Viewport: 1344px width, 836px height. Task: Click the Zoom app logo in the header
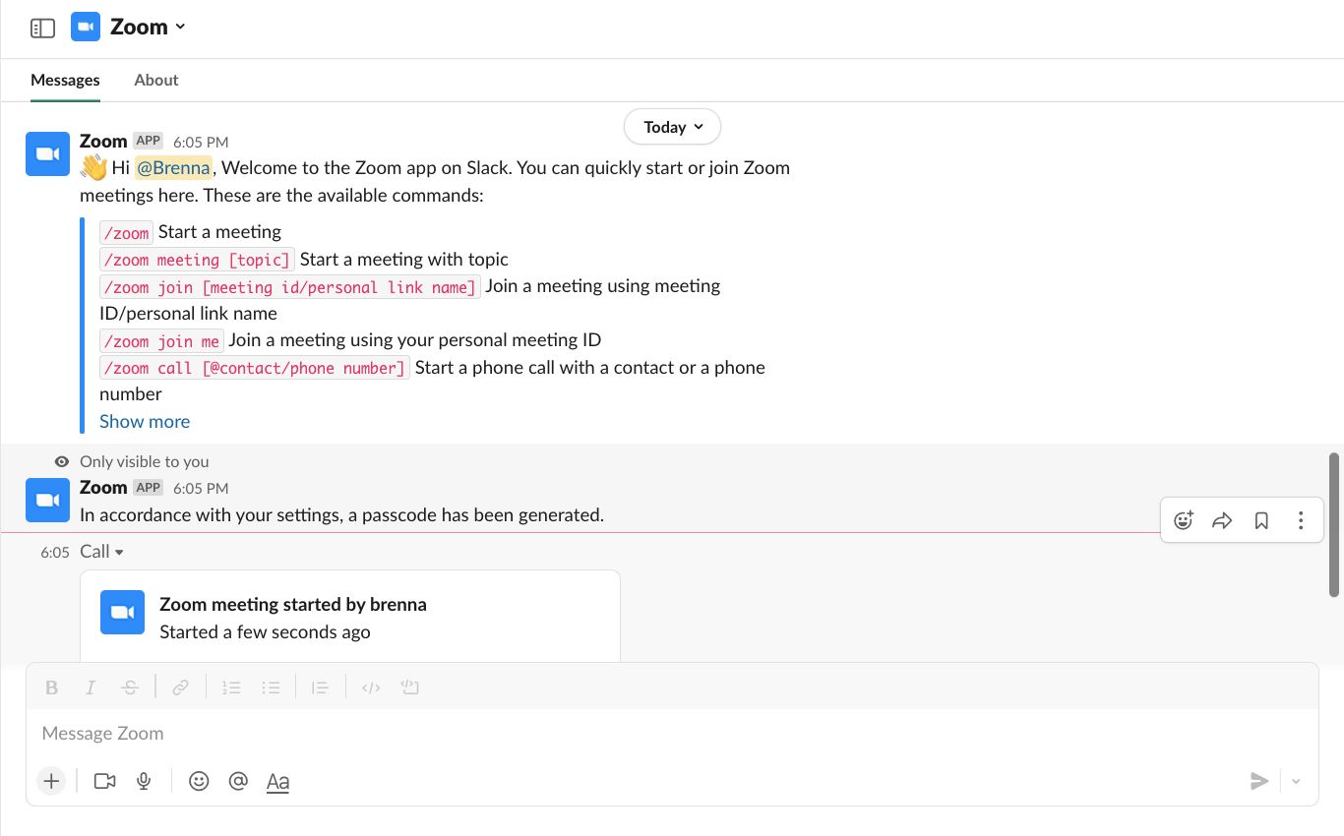pyautogui.click(x=86, y=27)
